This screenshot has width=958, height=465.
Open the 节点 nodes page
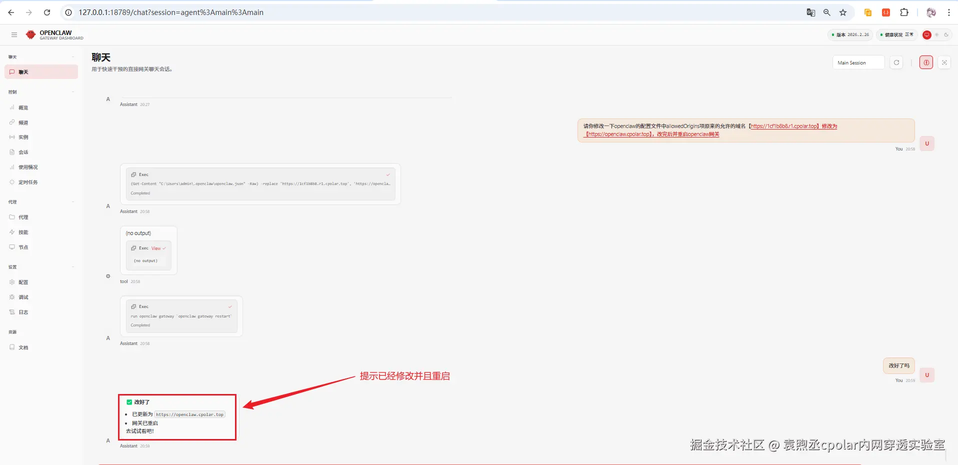(41, 247)
